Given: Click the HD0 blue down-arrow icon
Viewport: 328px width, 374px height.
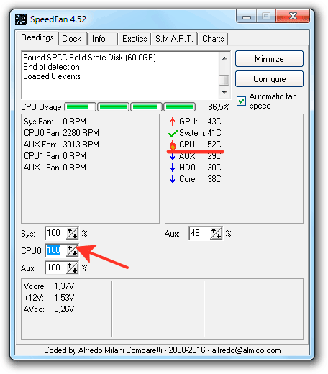Looking at the screenshot, I should tap(173, 168).
